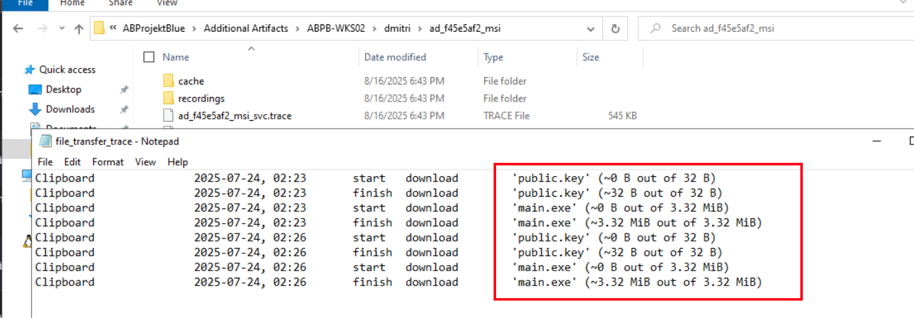Expand hidden path via double chevron
Image resolution: width=914 pixels, height=318 pixels.
(114, 28)
